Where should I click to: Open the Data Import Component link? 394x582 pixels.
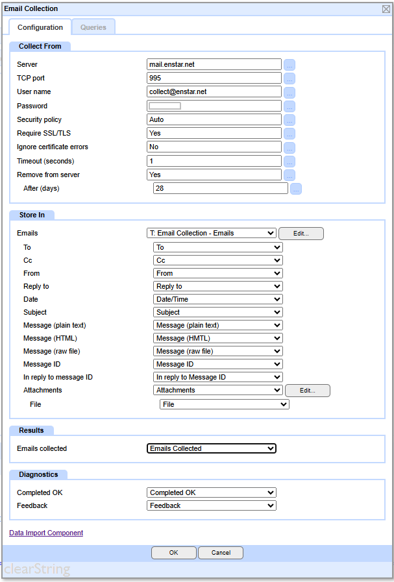[46, 533]
